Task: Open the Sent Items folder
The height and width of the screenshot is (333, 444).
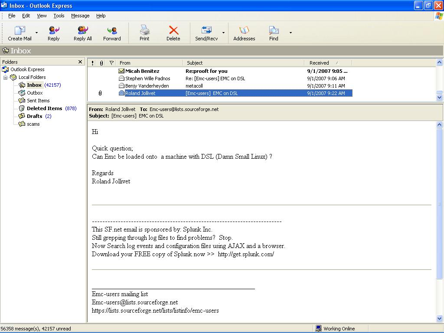Action: click(x=38, y=101)
